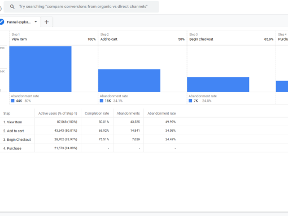Click the Begin Checkout funnel bar
The height and width of the screenshot is (216, 288).
[218, 84]
